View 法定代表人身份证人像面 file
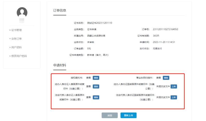The height and width of the screenshot is (121, 206). (88, 97)
